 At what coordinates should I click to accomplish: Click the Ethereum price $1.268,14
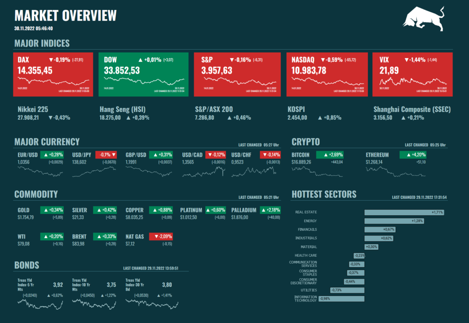pyautogui.click(x=374, y=162)
